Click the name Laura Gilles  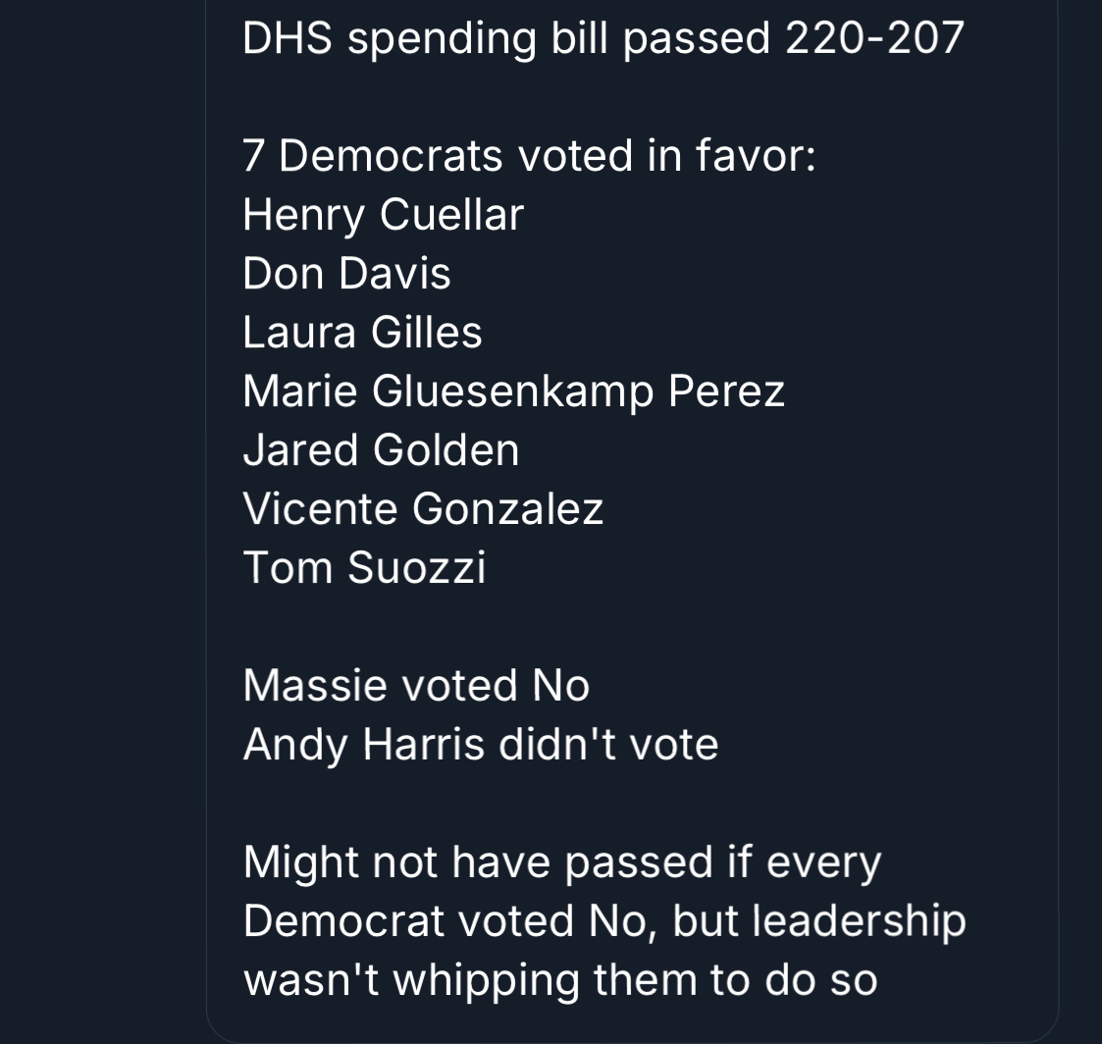(x=362, y=333)
